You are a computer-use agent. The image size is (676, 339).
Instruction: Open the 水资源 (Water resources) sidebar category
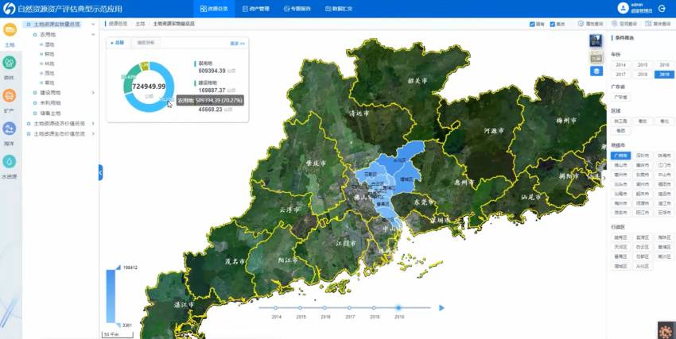point(10,164)
